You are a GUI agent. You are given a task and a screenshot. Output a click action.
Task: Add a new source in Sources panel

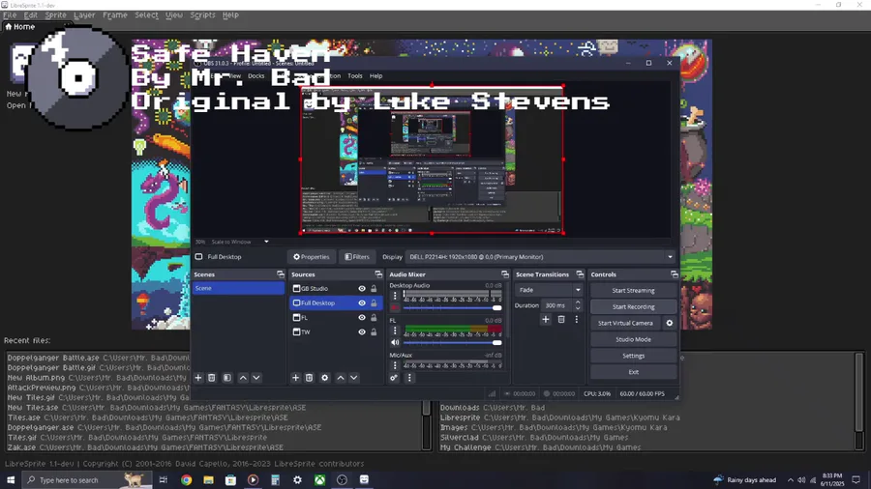coord(295,378)
